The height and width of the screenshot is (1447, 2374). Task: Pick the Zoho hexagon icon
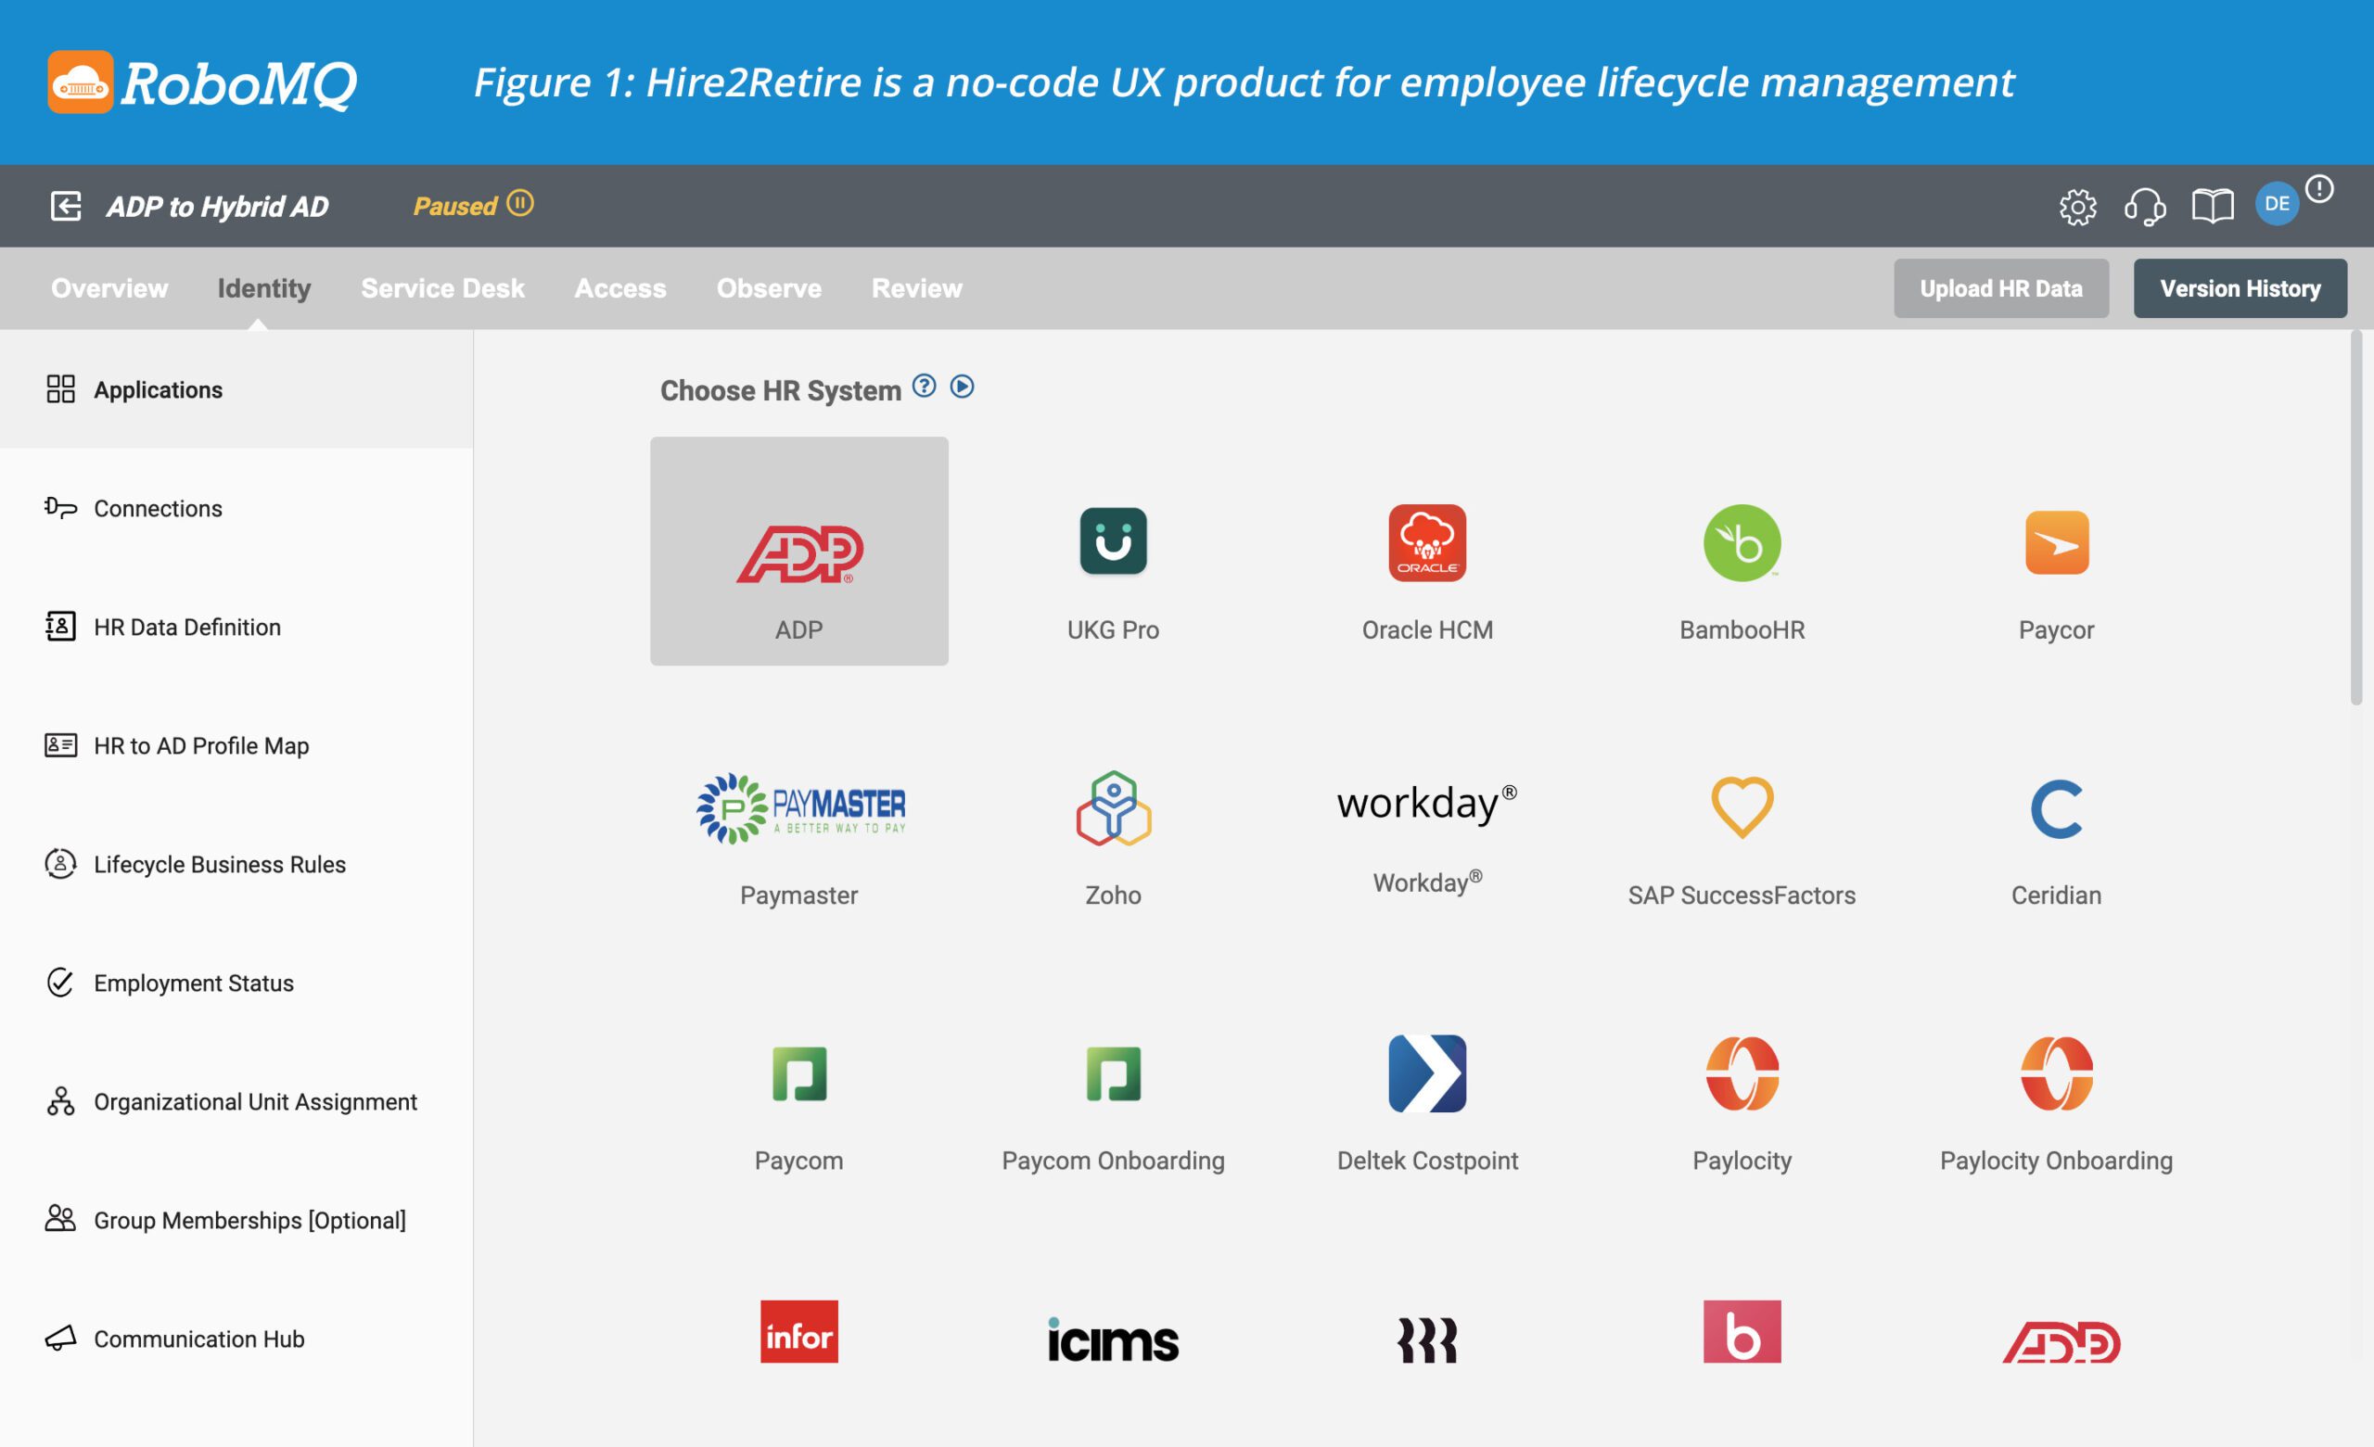click(x=1113, y=808)
